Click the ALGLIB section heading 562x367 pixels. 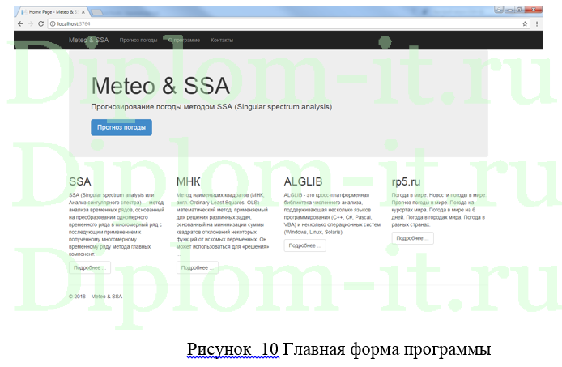[303, 181]
